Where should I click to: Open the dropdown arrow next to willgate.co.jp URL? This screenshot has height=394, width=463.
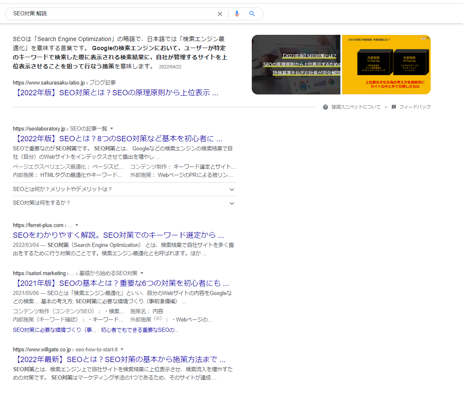[122, 349]
